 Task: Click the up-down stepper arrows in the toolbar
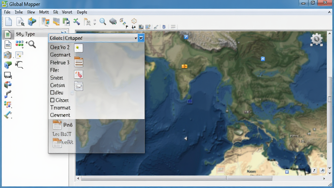click(95, 22)
